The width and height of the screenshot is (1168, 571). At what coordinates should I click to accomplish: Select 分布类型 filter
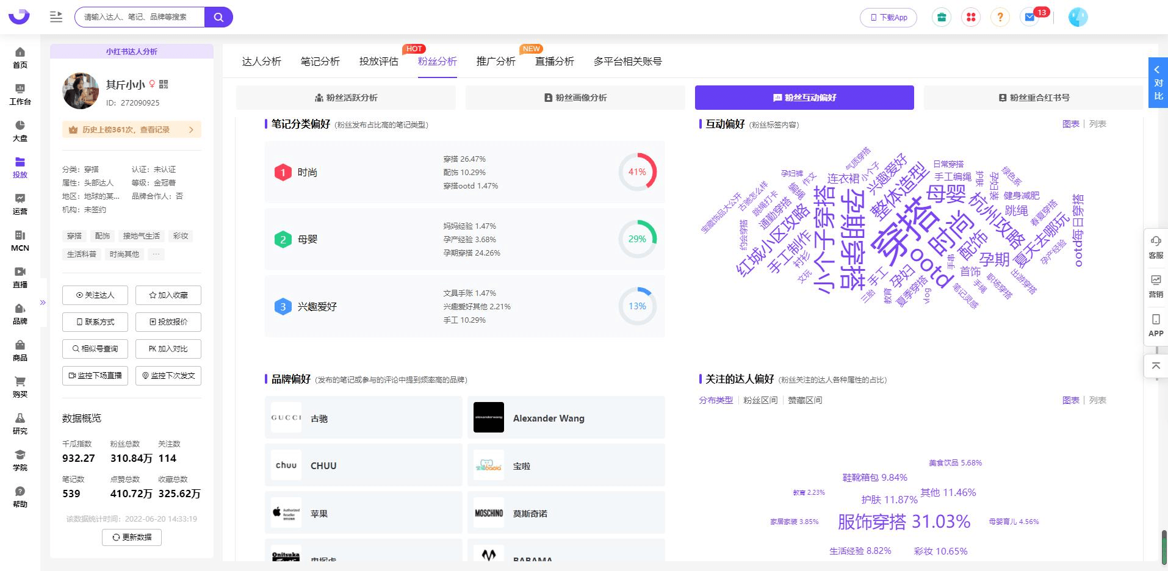coord(716,400)
